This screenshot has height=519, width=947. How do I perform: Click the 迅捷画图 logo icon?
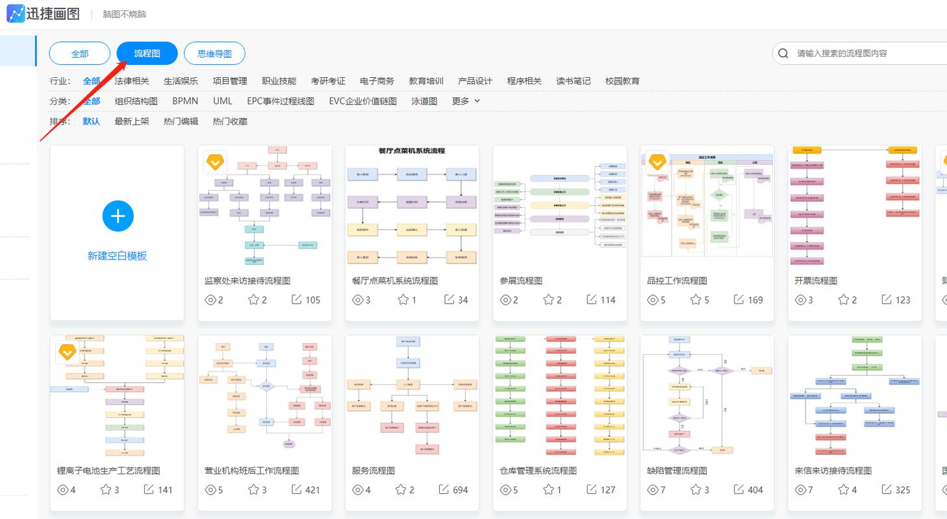(16, 13)
